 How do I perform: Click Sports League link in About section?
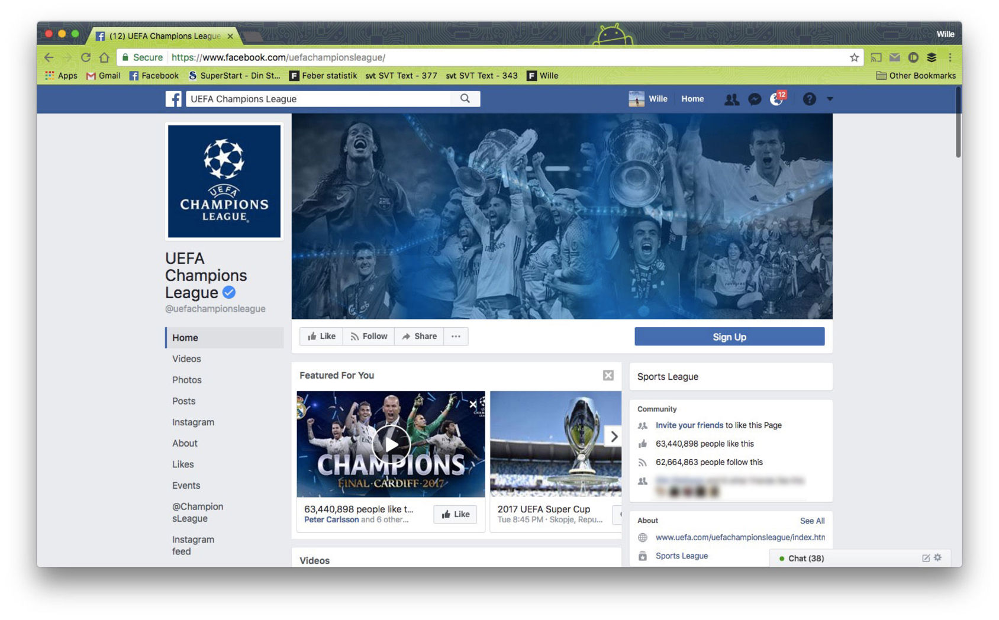[681, 556]
